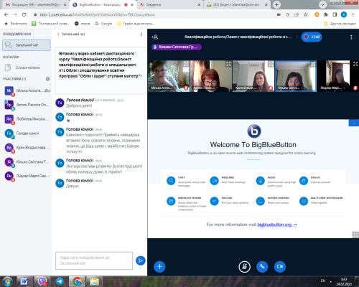
Task: Open the Google bookmark
Action: [103, 24]
